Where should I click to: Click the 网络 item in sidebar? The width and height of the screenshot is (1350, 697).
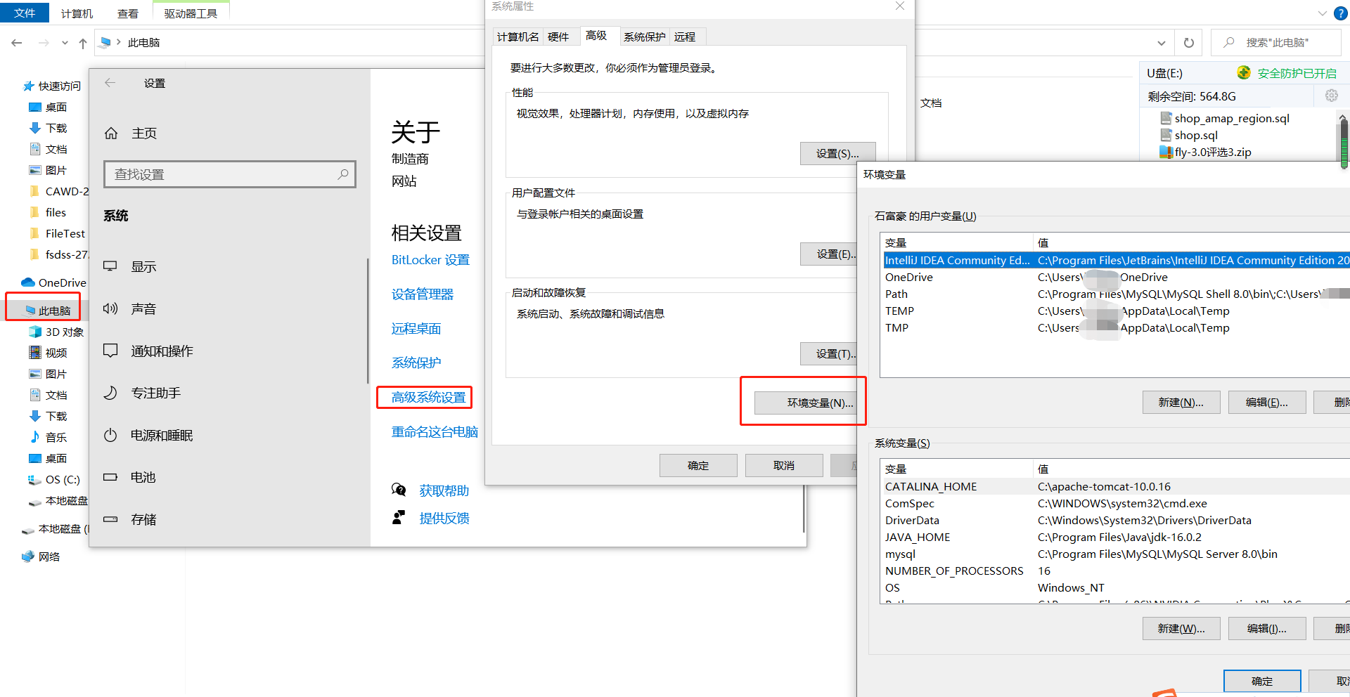(x=49, y=556)
